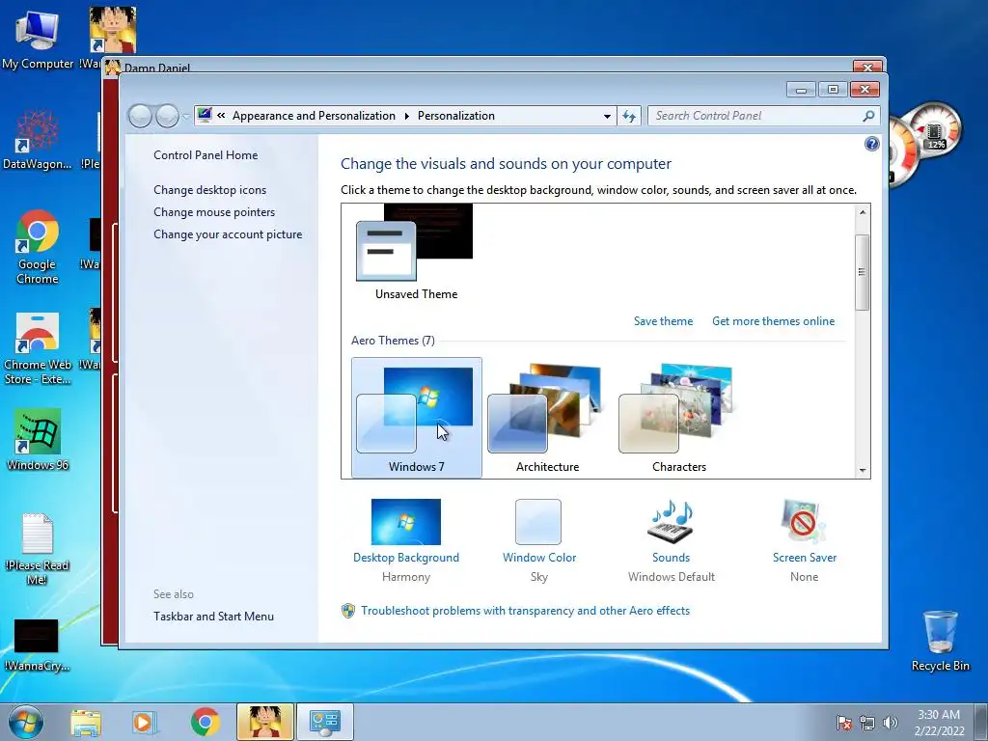The height and width of the screenshot is (741, 988).
Task: Minimize the Personalization window
Action: pyautogui.click(x=801, y=90)
